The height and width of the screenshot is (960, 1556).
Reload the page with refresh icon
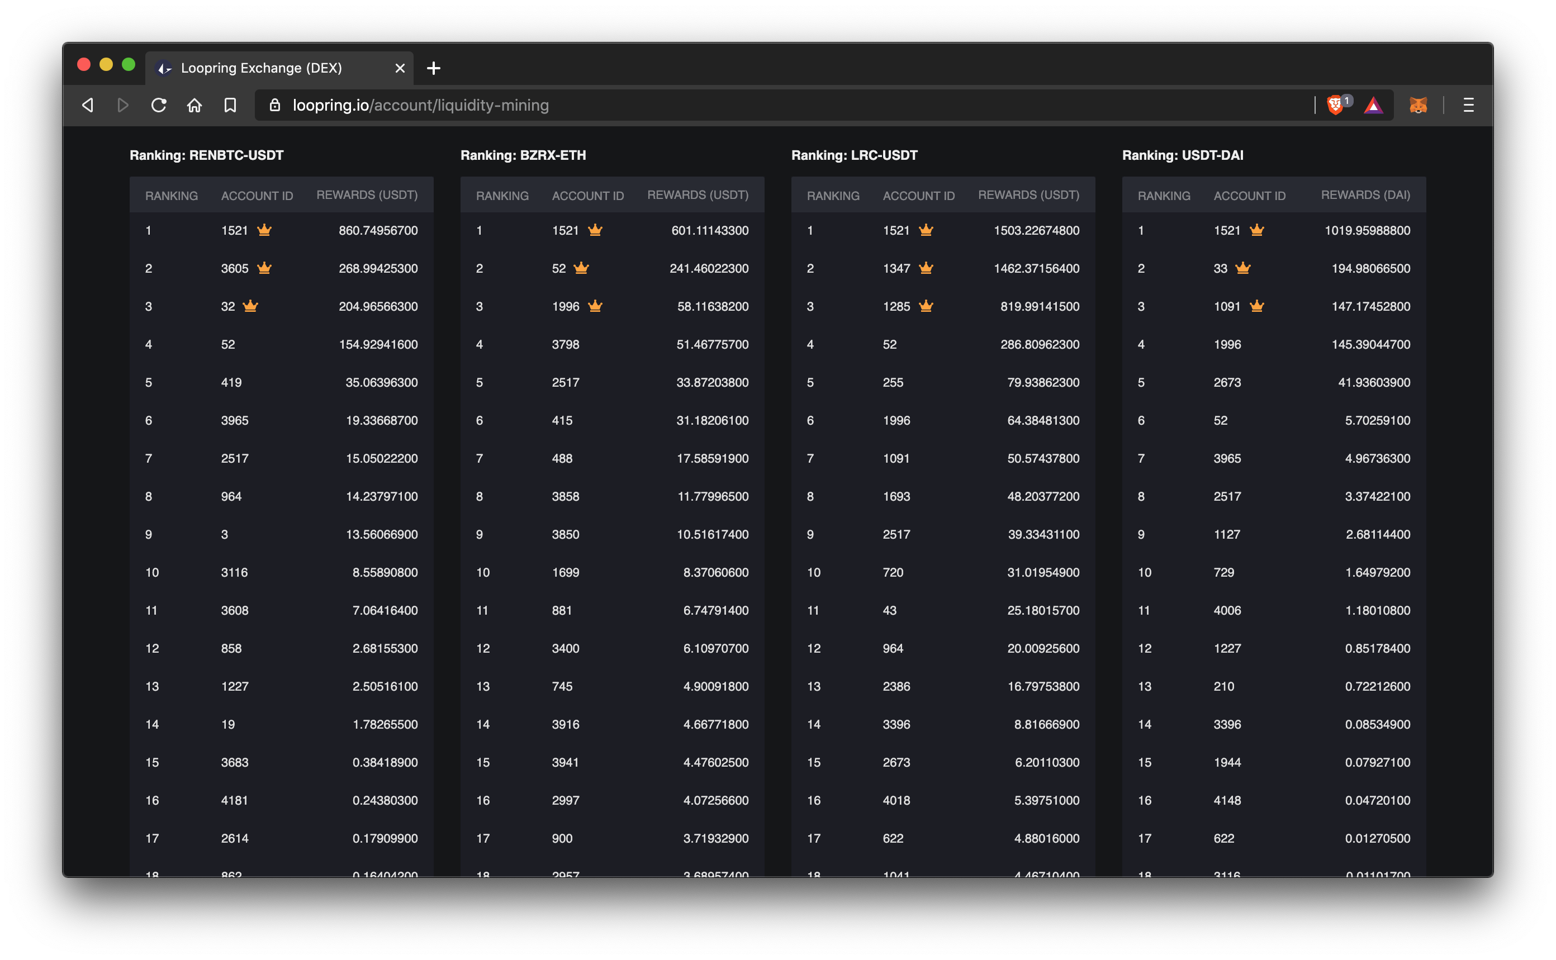pos(159,104)
